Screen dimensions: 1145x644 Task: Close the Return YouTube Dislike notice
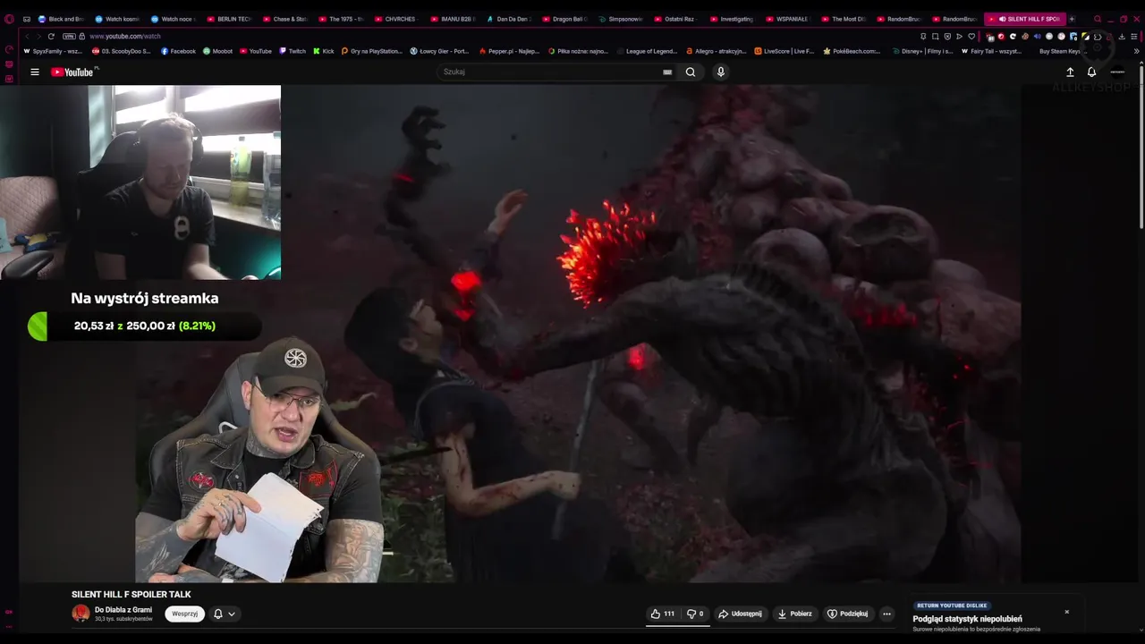pyautogui.click(x=1066, y=612)
